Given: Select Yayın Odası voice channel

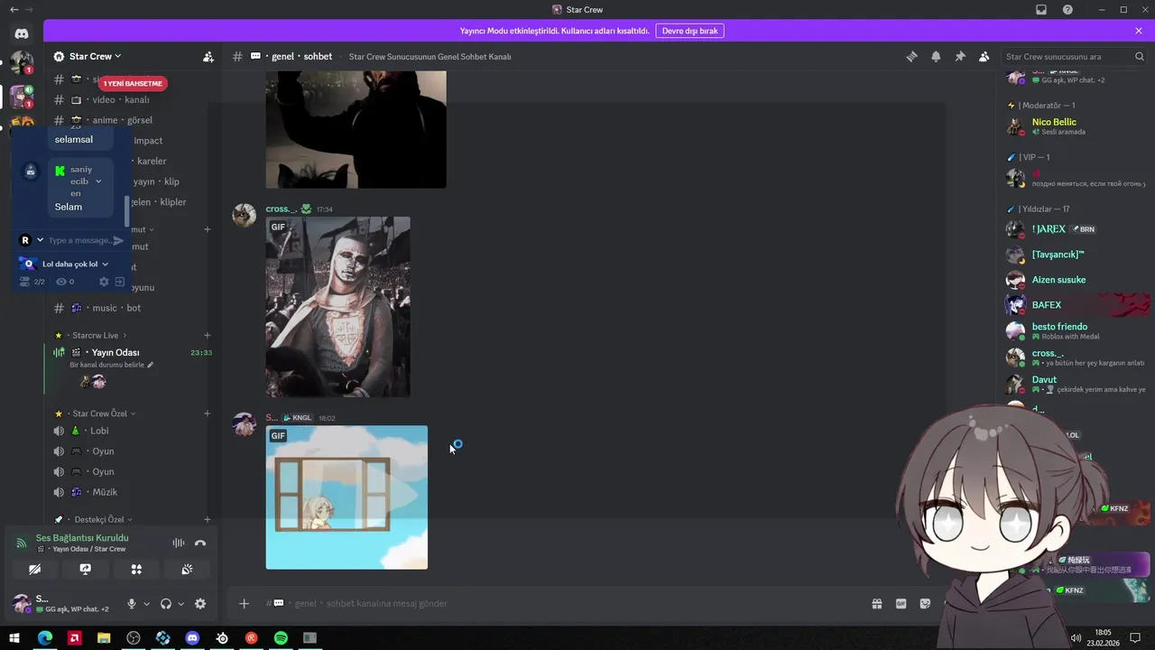Looking at the screenshot, I should tap(115, 352).
